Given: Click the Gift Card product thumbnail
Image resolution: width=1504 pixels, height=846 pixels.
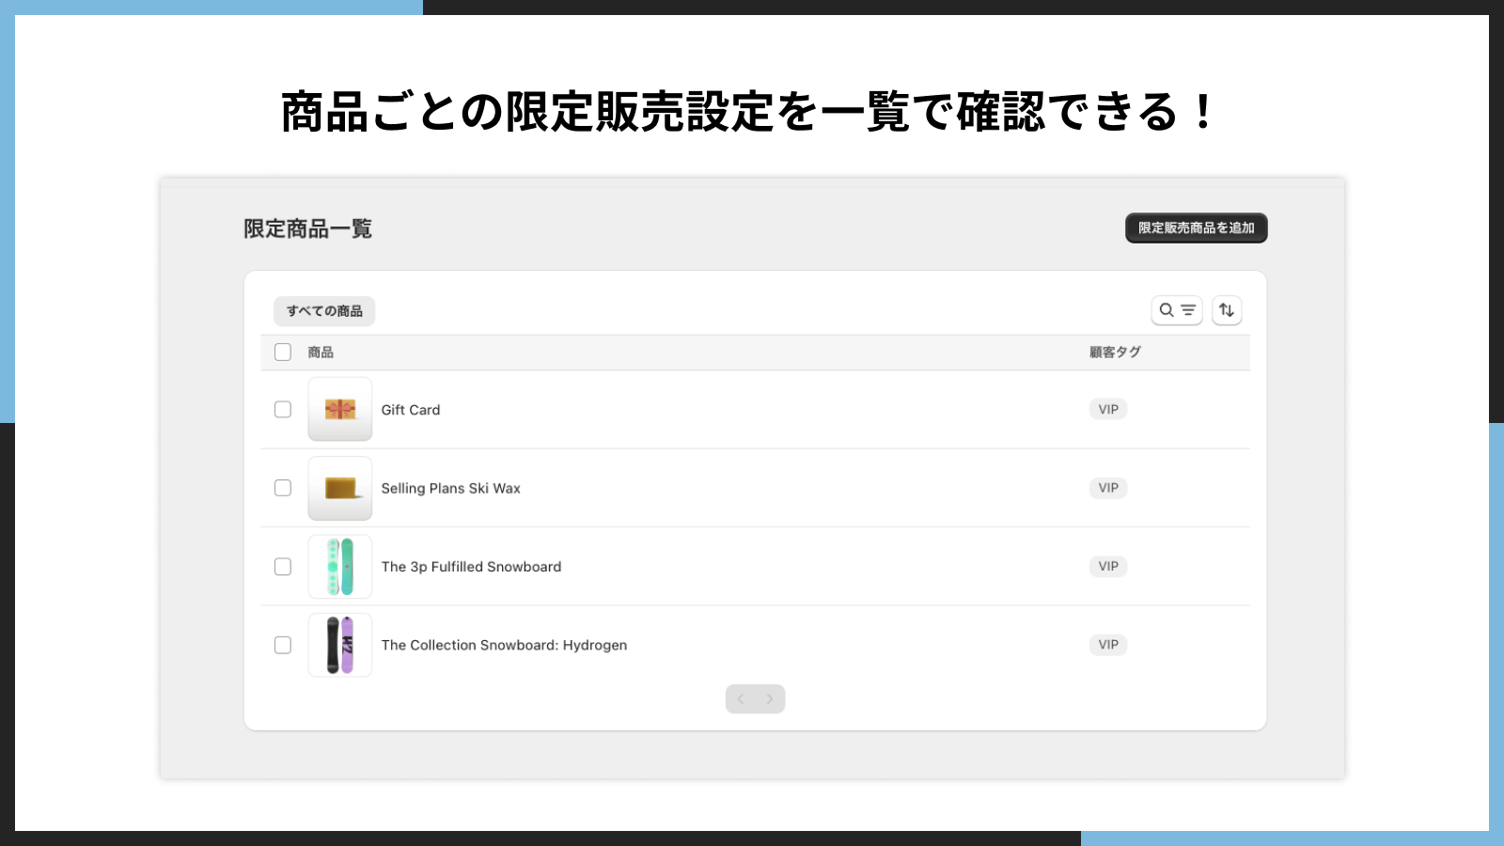Looking at the screenshot, I should pyautogui.click(x=339, y=410).
